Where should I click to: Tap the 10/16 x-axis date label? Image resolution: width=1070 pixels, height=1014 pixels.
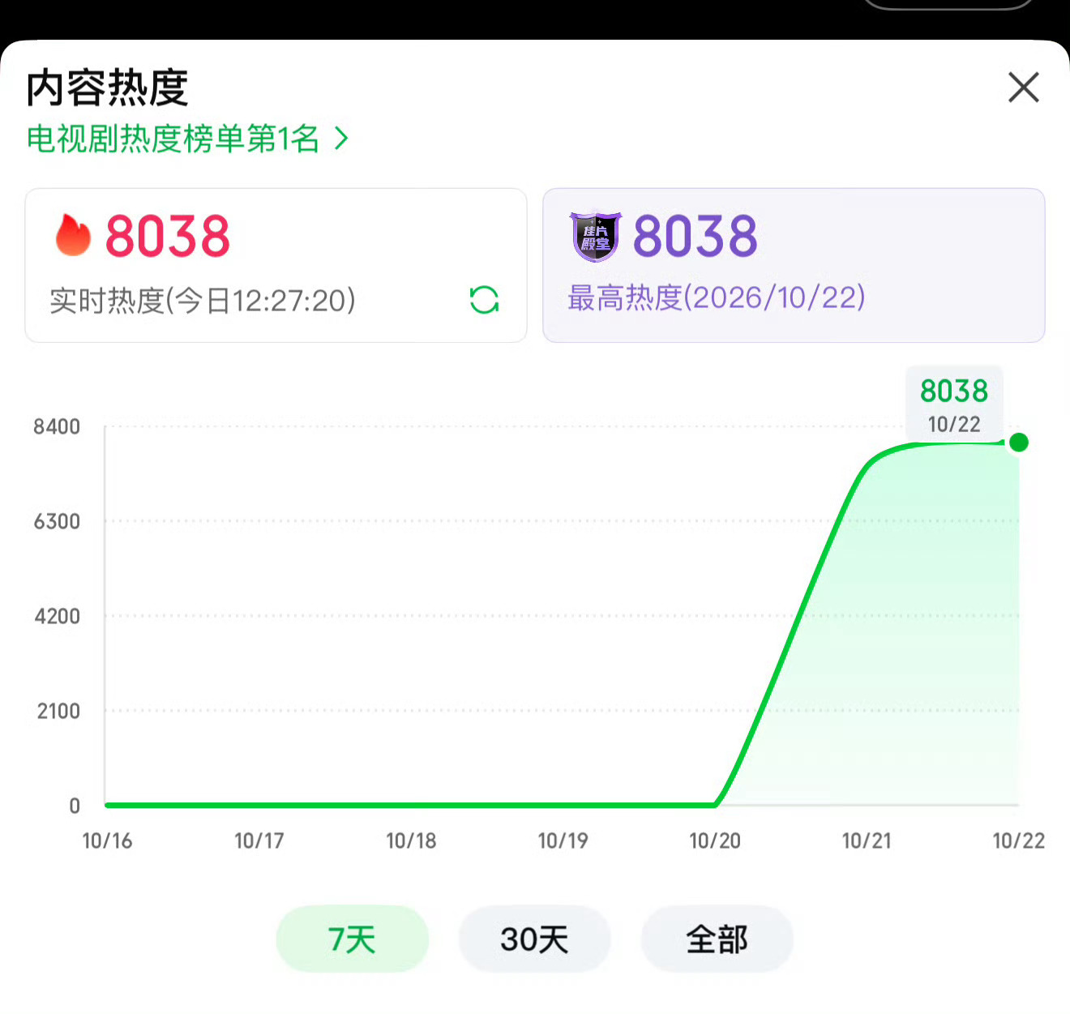coord(107,841)
